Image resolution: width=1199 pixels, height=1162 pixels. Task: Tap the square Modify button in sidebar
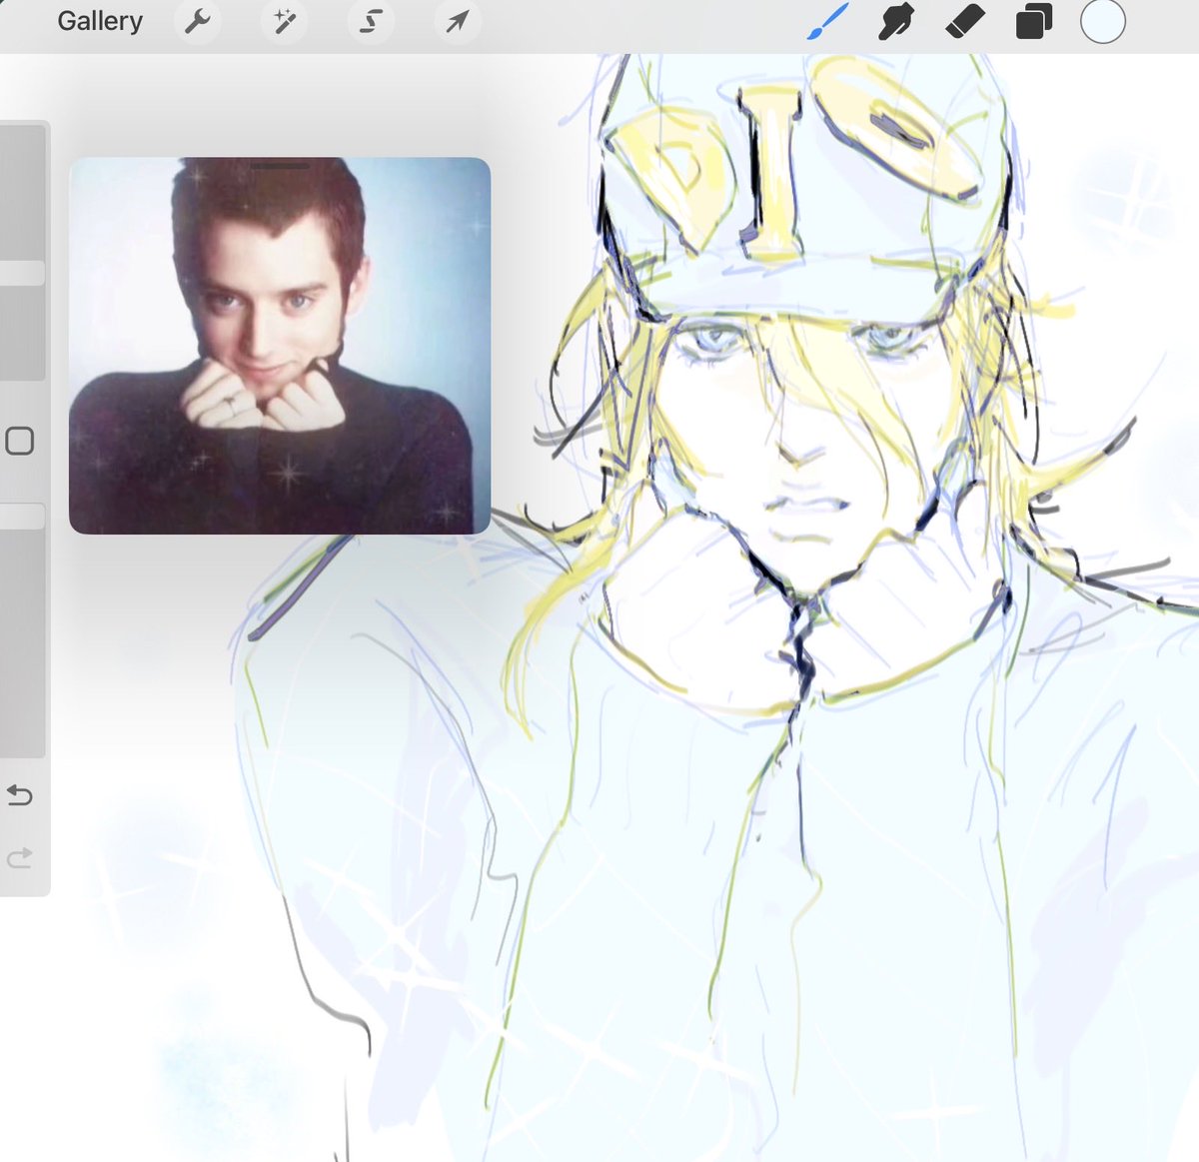[x=20, y=441]
